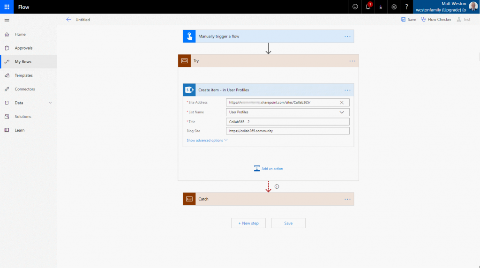Screen dimensions: 480x268
Task: Clear the Site Address X icon
Action: 342,103
